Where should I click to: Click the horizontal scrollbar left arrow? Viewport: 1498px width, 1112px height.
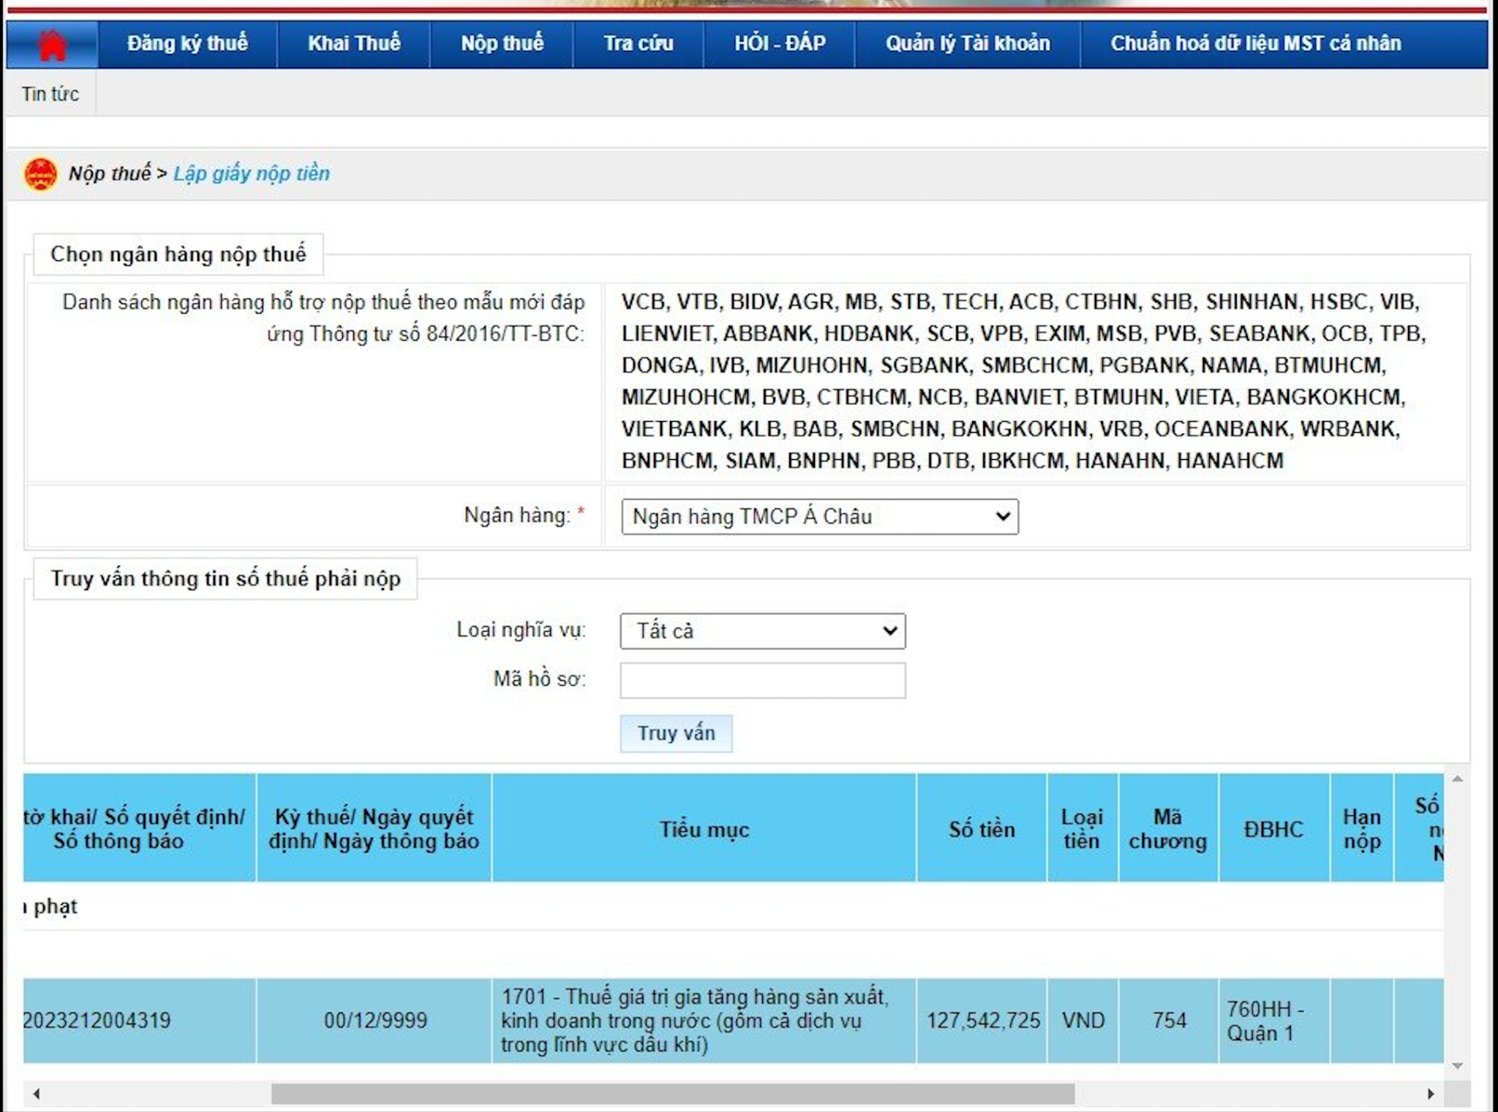37,1094
